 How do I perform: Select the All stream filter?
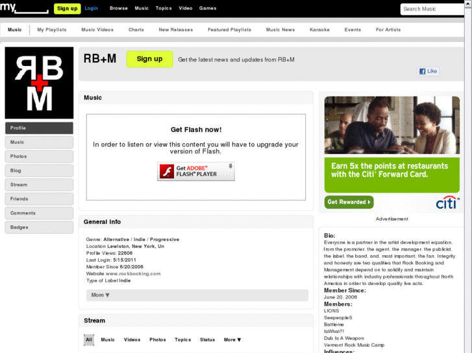(x=89, y=340)
